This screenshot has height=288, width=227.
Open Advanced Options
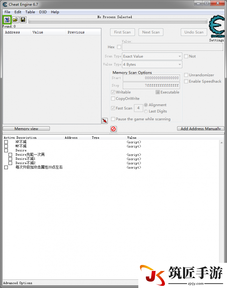tap(18, 283)
